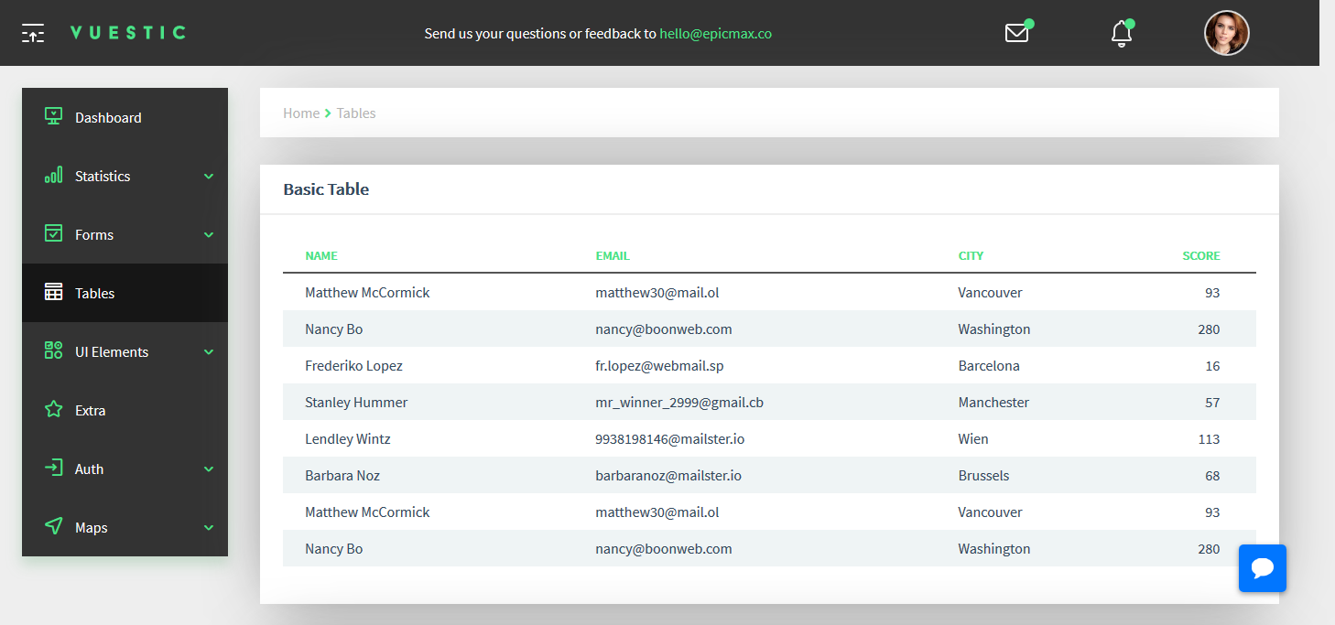Click email mr_winner_2999@gmail.cb
This screenshot has width=1335, height=625.
click(679, 403)
